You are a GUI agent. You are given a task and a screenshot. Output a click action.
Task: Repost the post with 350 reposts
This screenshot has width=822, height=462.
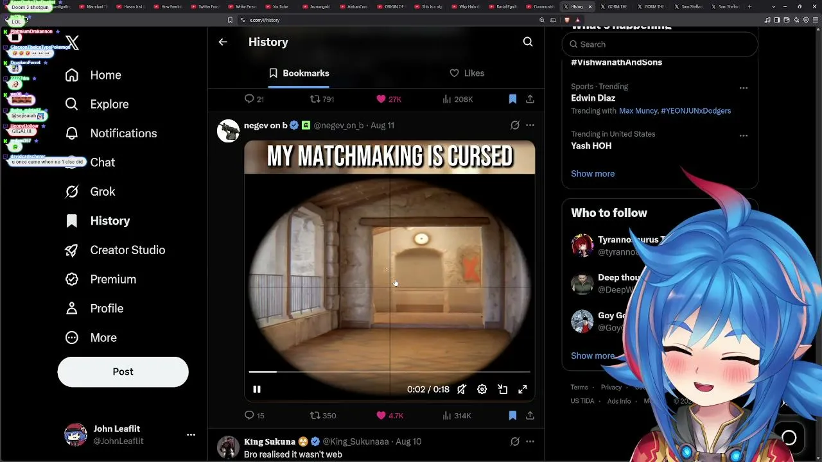pos(323,416)
